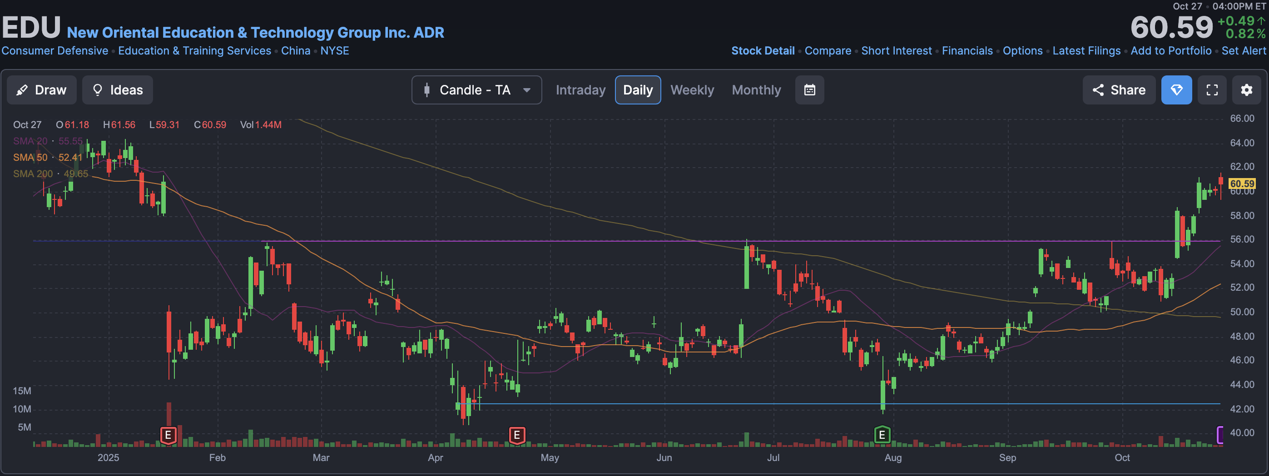Viewport: 1269px width, 476px height.
Task: Click the 40.00 price axis label
Action: [x=1242, y=433]
